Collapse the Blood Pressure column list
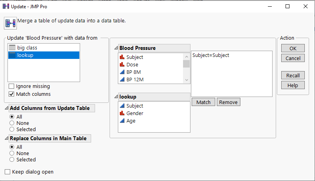Image resolution: width=315 pixels, height=181 pixels. pyautogui.click(x=116, y=48)
